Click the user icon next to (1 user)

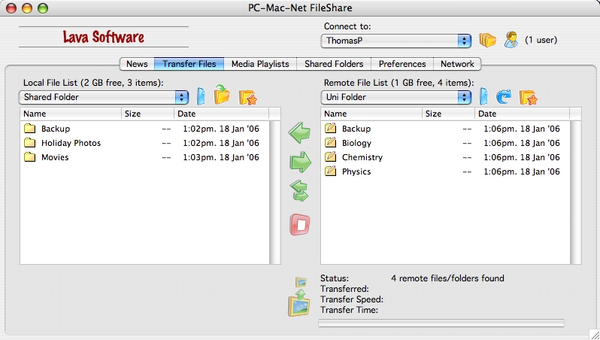511,40
